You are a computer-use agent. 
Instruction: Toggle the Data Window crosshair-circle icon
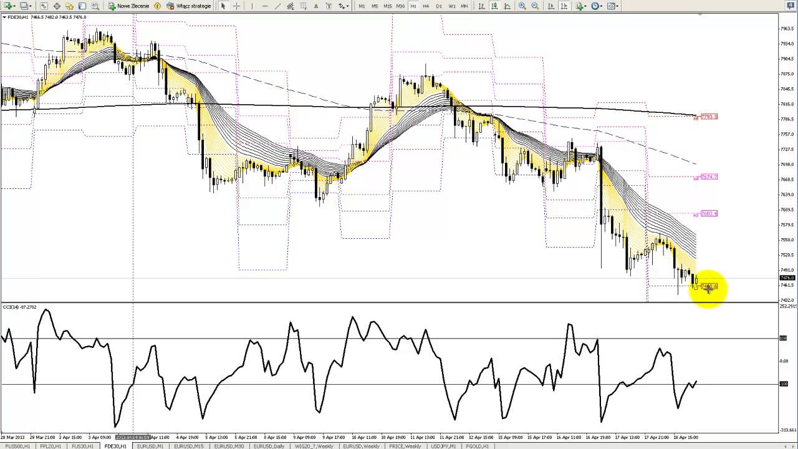57,6
